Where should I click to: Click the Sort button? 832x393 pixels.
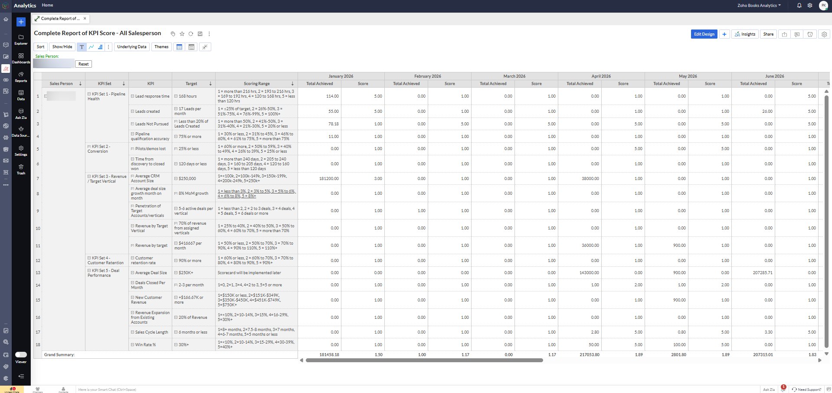(x=40, y=47)
